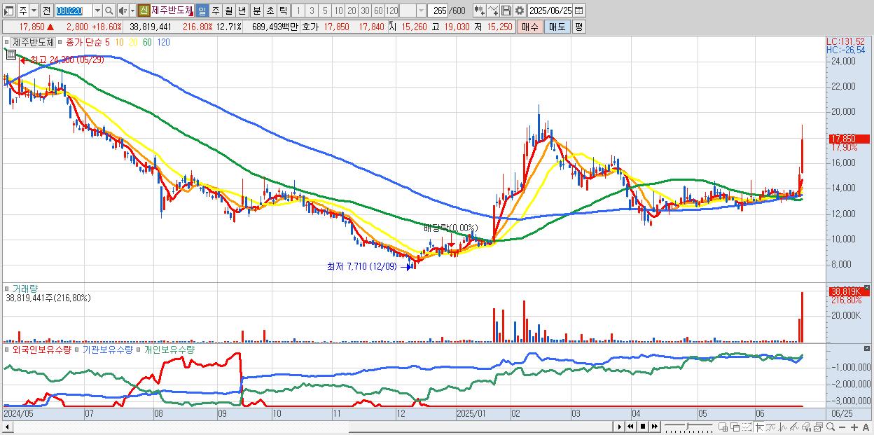Image resolution: width=874 pixels, height=435 pixels.
Task: Select the 일 daily period toggle
Action: point(202,11)
